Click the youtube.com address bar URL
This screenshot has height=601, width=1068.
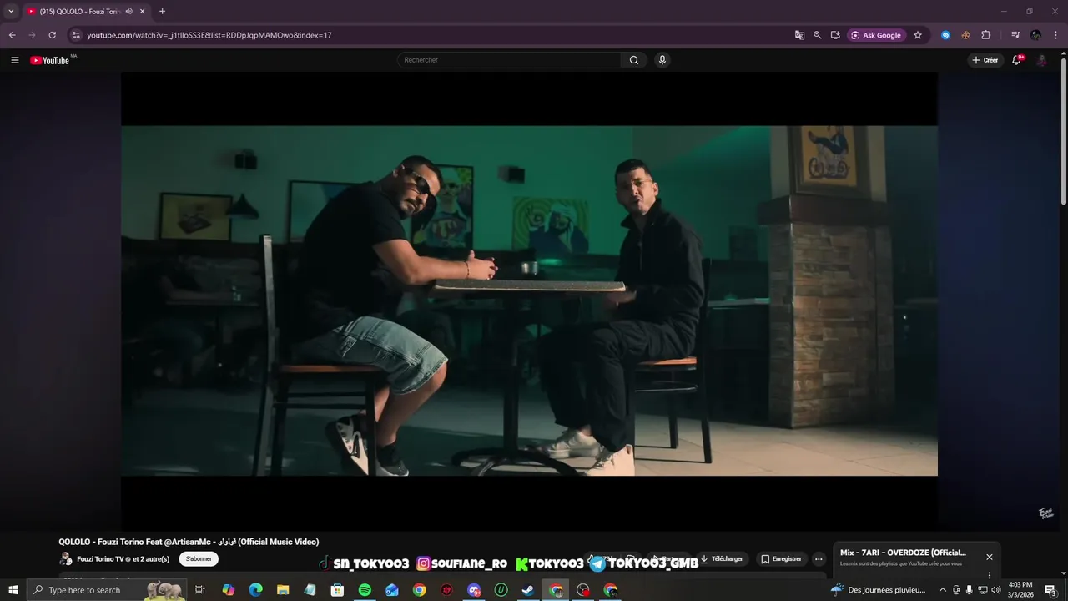point(209,35)
